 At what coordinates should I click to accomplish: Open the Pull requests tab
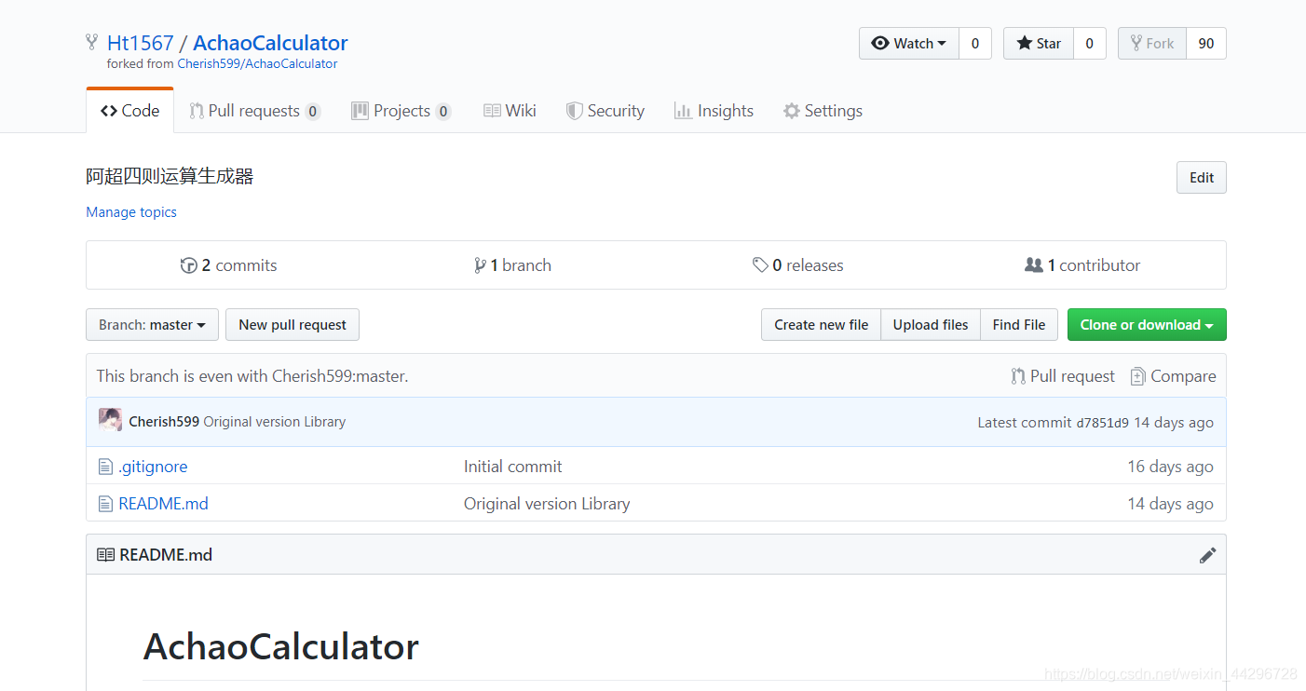click(255, 111)
